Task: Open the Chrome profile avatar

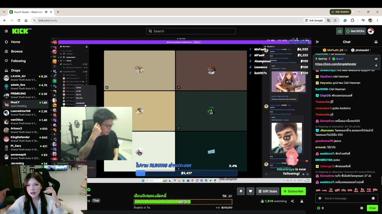Action: [370, 21]
